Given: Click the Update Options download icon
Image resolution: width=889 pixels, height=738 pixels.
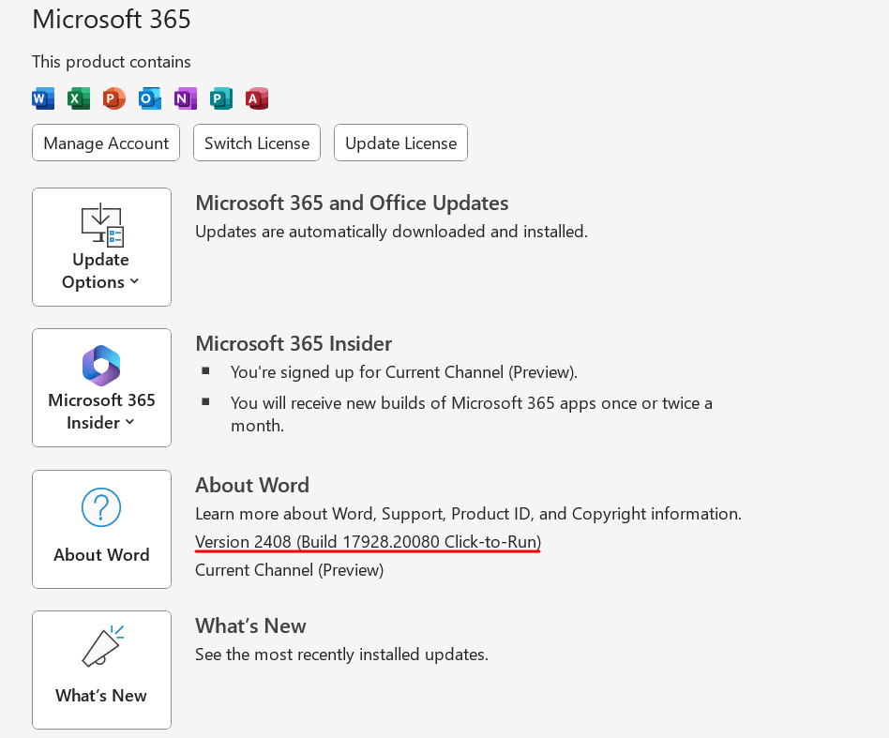Looking at the screenshot, I should click(x=102, y=225).
